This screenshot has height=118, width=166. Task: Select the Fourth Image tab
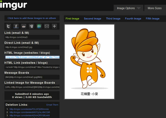click(133, 19)
